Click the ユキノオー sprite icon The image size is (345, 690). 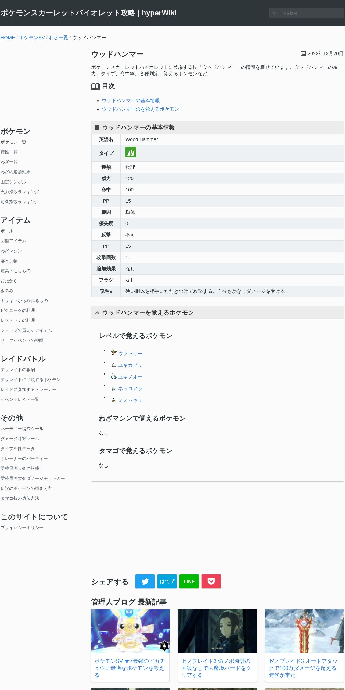pos(113,376)
